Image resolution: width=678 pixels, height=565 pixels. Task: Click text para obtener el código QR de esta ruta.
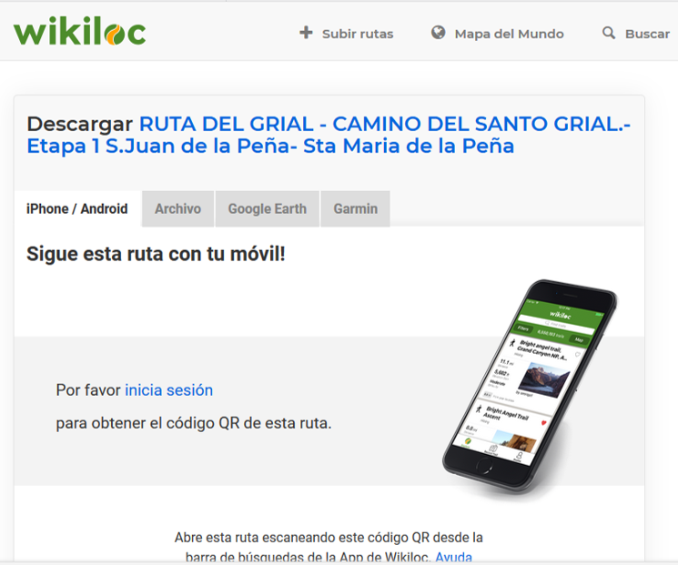pos(194,423)
